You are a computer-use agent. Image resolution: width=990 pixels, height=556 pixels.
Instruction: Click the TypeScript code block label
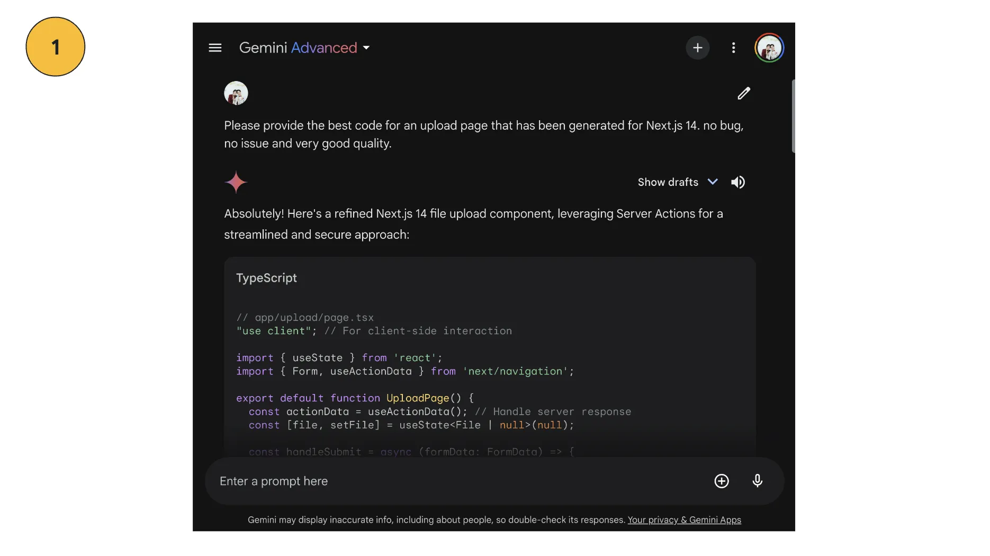266,278
